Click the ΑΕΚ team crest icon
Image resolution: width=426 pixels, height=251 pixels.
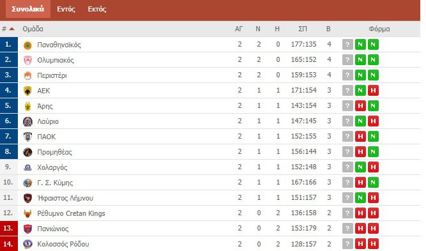(27, 91)
